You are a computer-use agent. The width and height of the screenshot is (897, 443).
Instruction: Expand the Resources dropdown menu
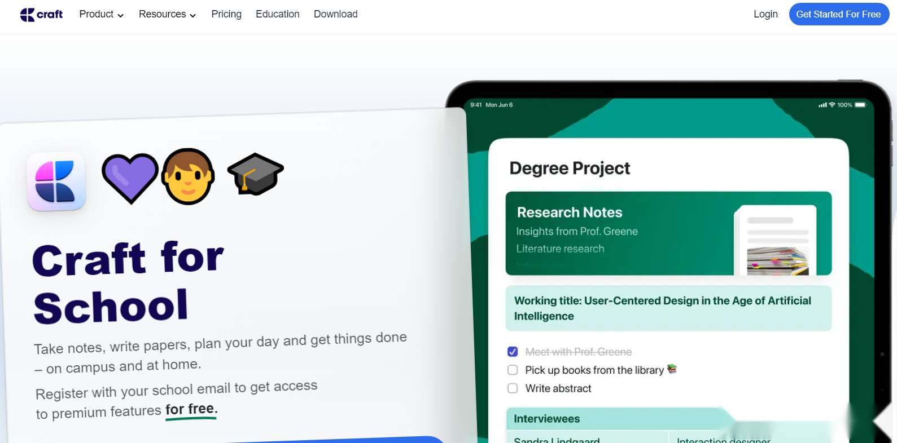(168, 14)
